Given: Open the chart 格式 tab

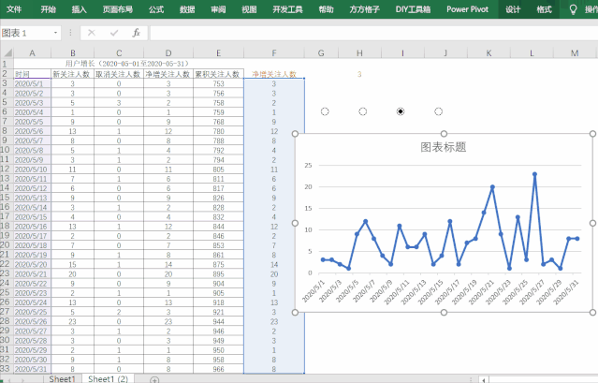Looking at the screenshot, I should tap(544, 9).
